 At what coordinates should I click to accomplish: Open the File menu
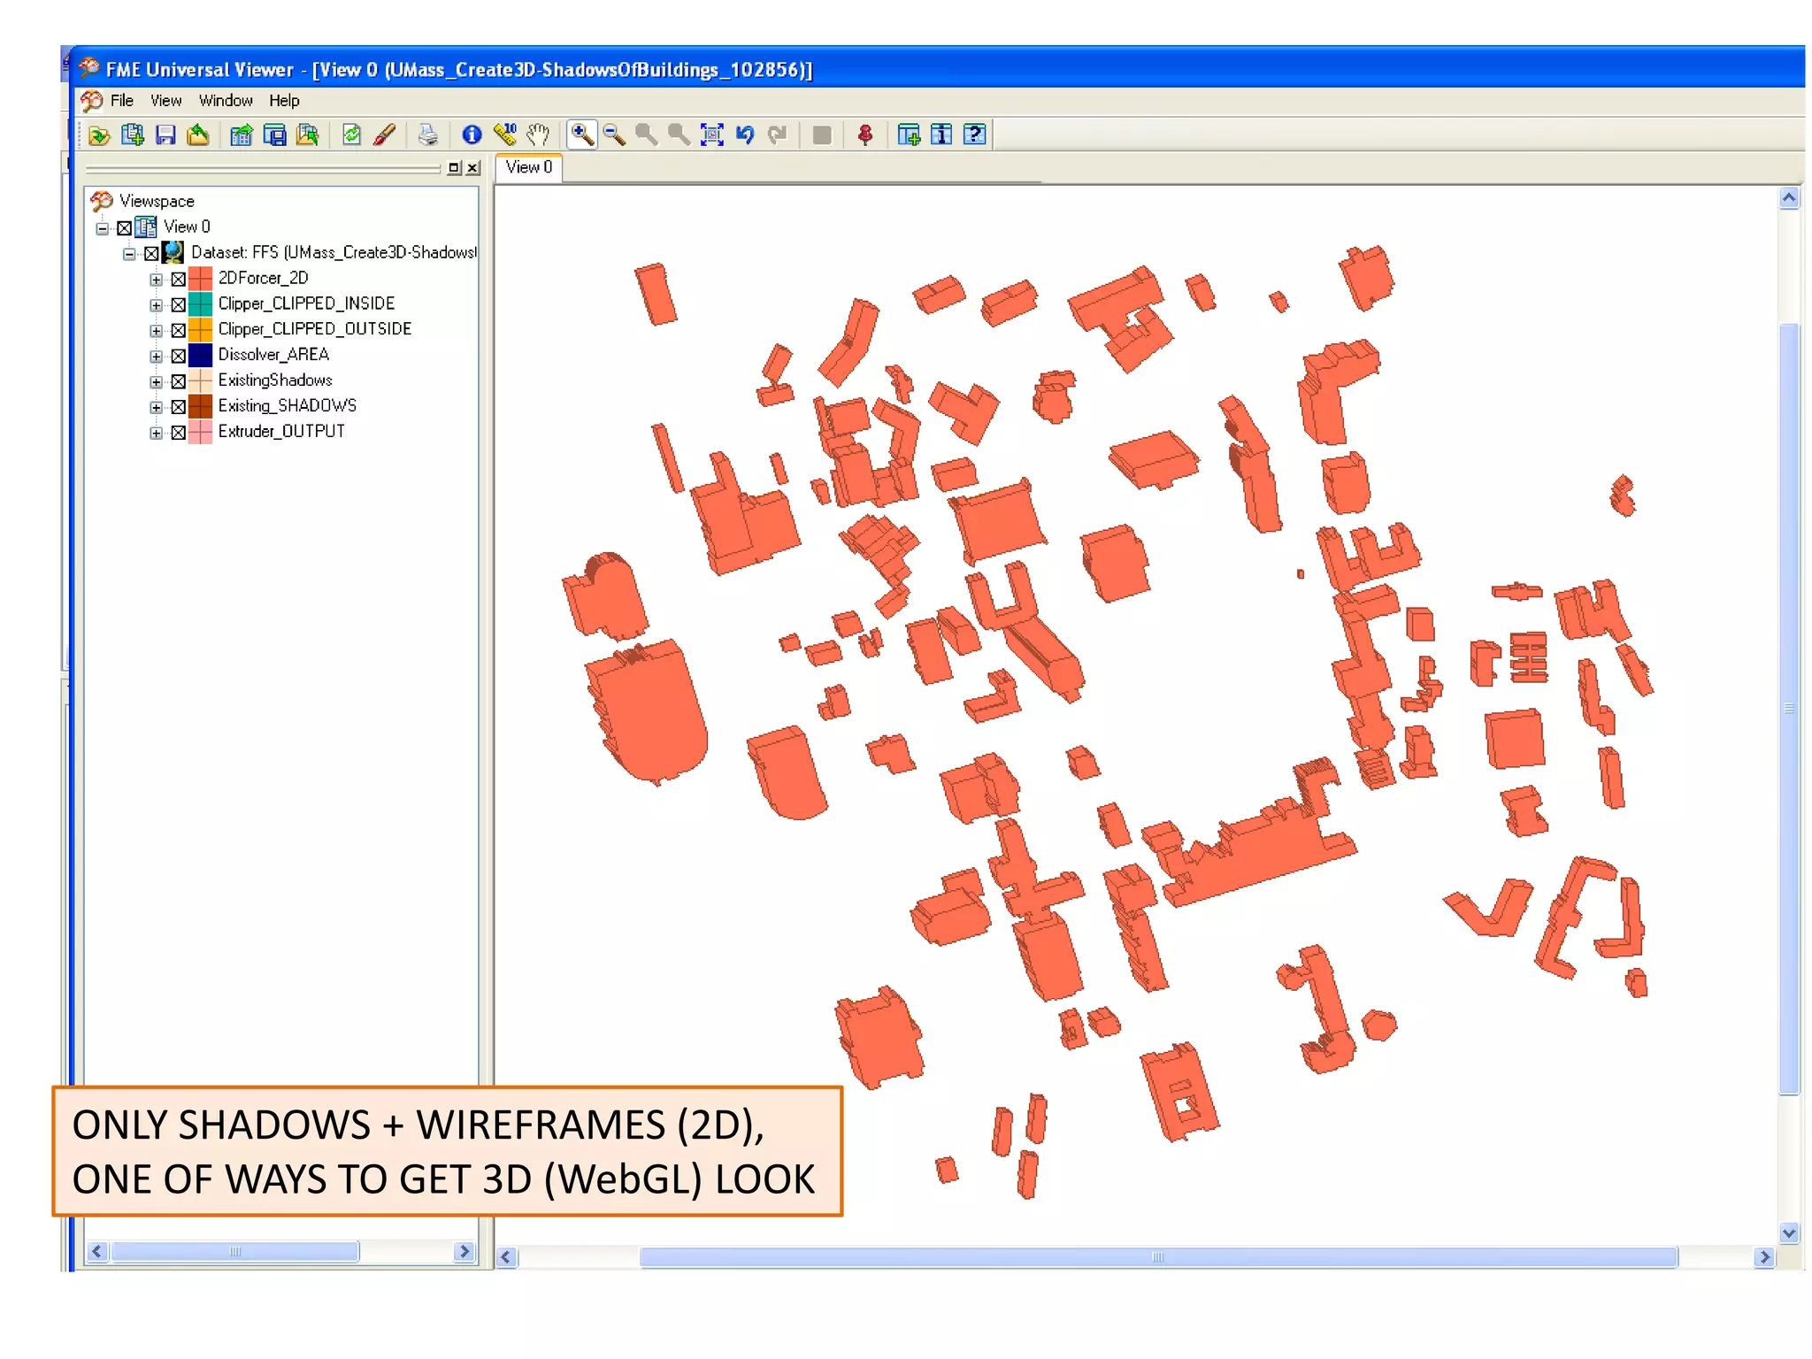pos(122,101)
